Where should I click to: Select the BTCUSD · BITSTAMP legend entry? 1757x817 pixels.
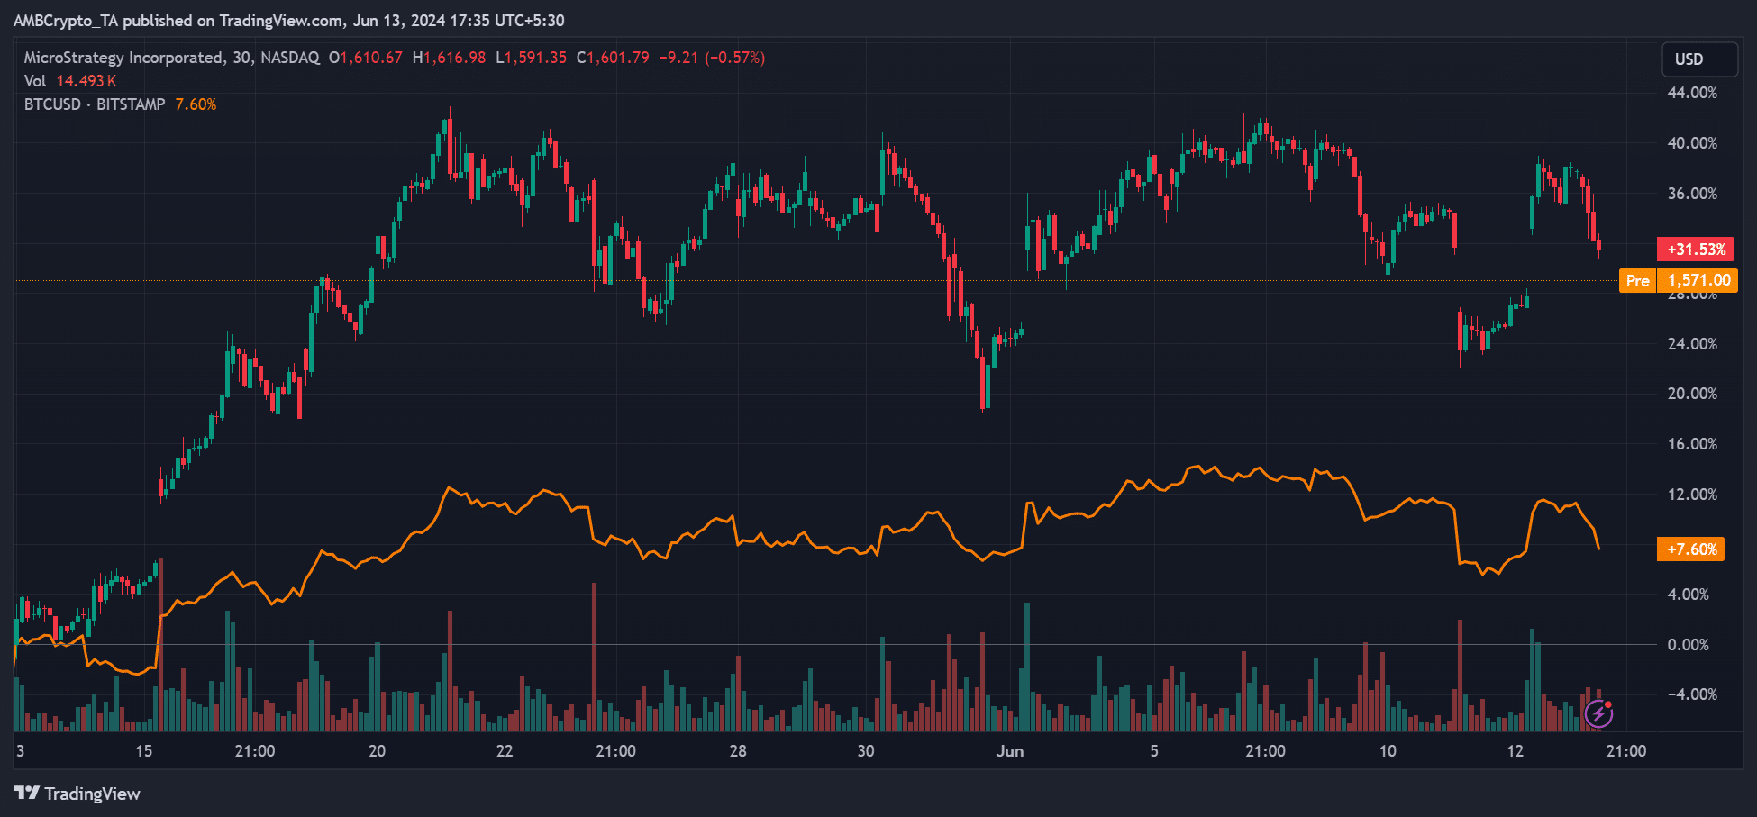(95, 104)
